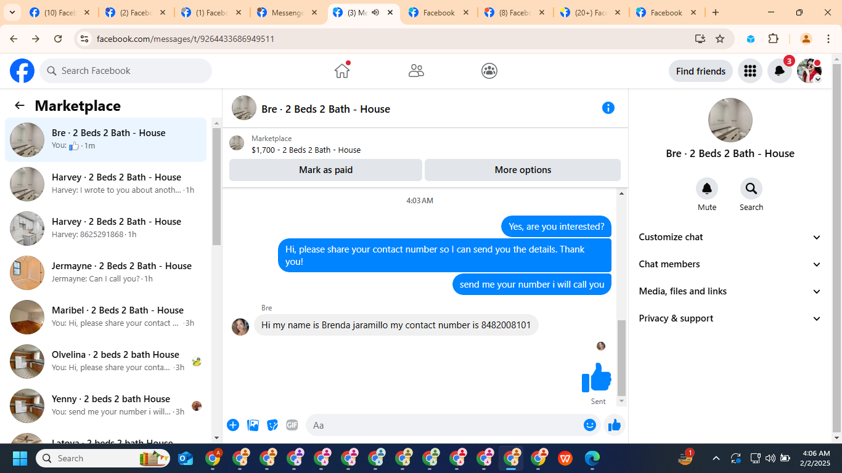Viewport: 842px width, 473px height.
Task: Click Brenda's contact number message
Action: coord(396,325)
